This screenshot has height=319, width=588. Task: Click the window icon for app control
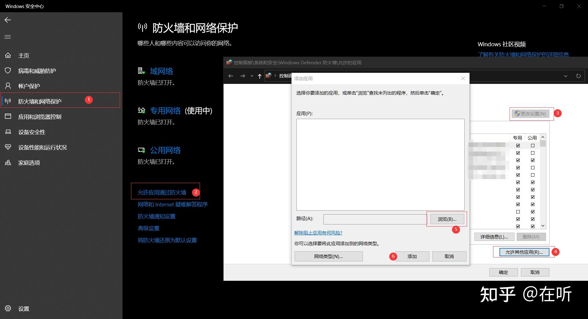pos(8,116)
